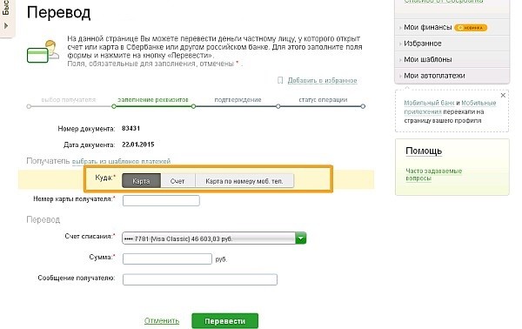Image resolution: width=522 pixels, height=329 pixels.
Task: Click the green Перевести button
Action: pos(224,321)
